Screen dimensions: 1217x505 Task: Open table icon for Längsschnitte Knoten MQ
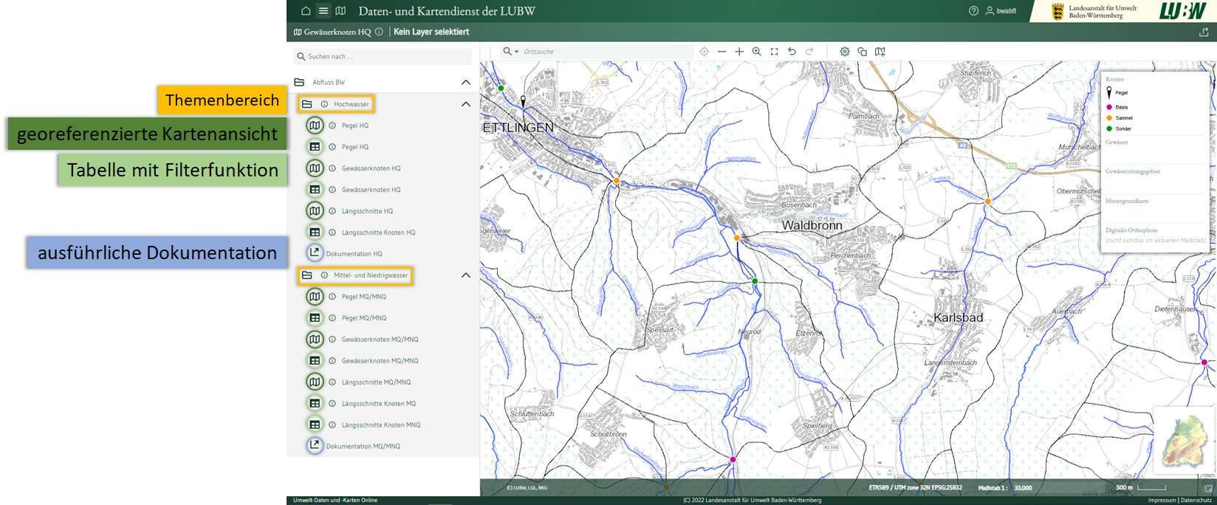(x=315, y=404)
